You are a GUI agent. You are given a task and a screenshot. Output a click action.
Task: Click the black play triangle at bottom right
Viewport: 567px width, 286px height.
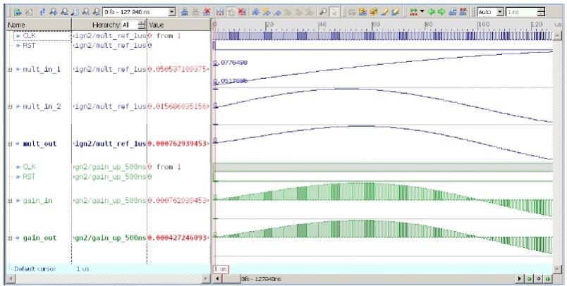pyautogui.click(x=520, y=278)
